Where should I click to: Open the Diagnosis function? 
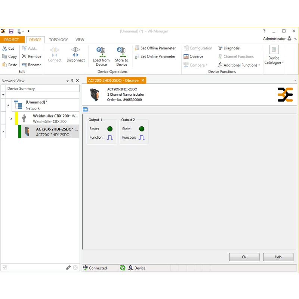tap(229, 48)
